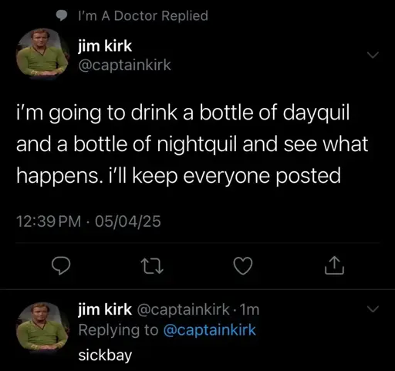The width and height of the screenshot is (395, 371).
Task: Select the '1m' time on the reply
Action: [249, 309]
